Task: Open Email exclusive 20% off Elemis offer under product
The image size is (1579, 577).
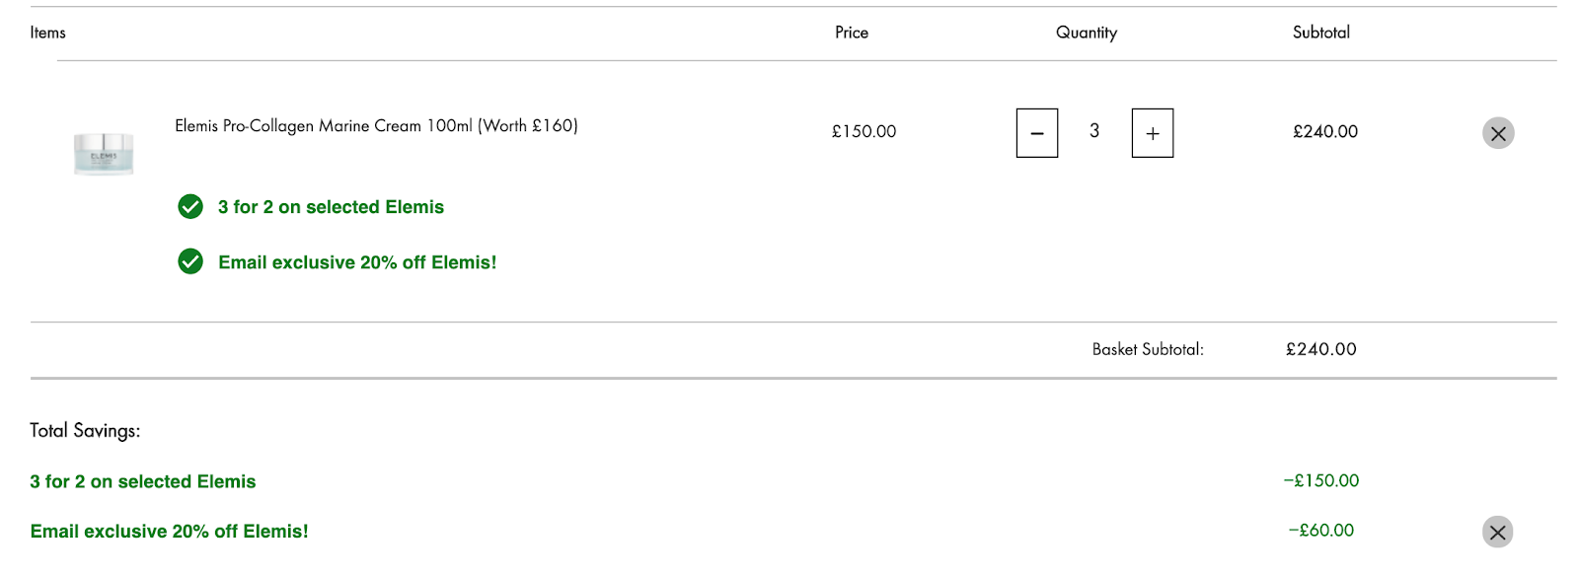Action: pos(357,262)
